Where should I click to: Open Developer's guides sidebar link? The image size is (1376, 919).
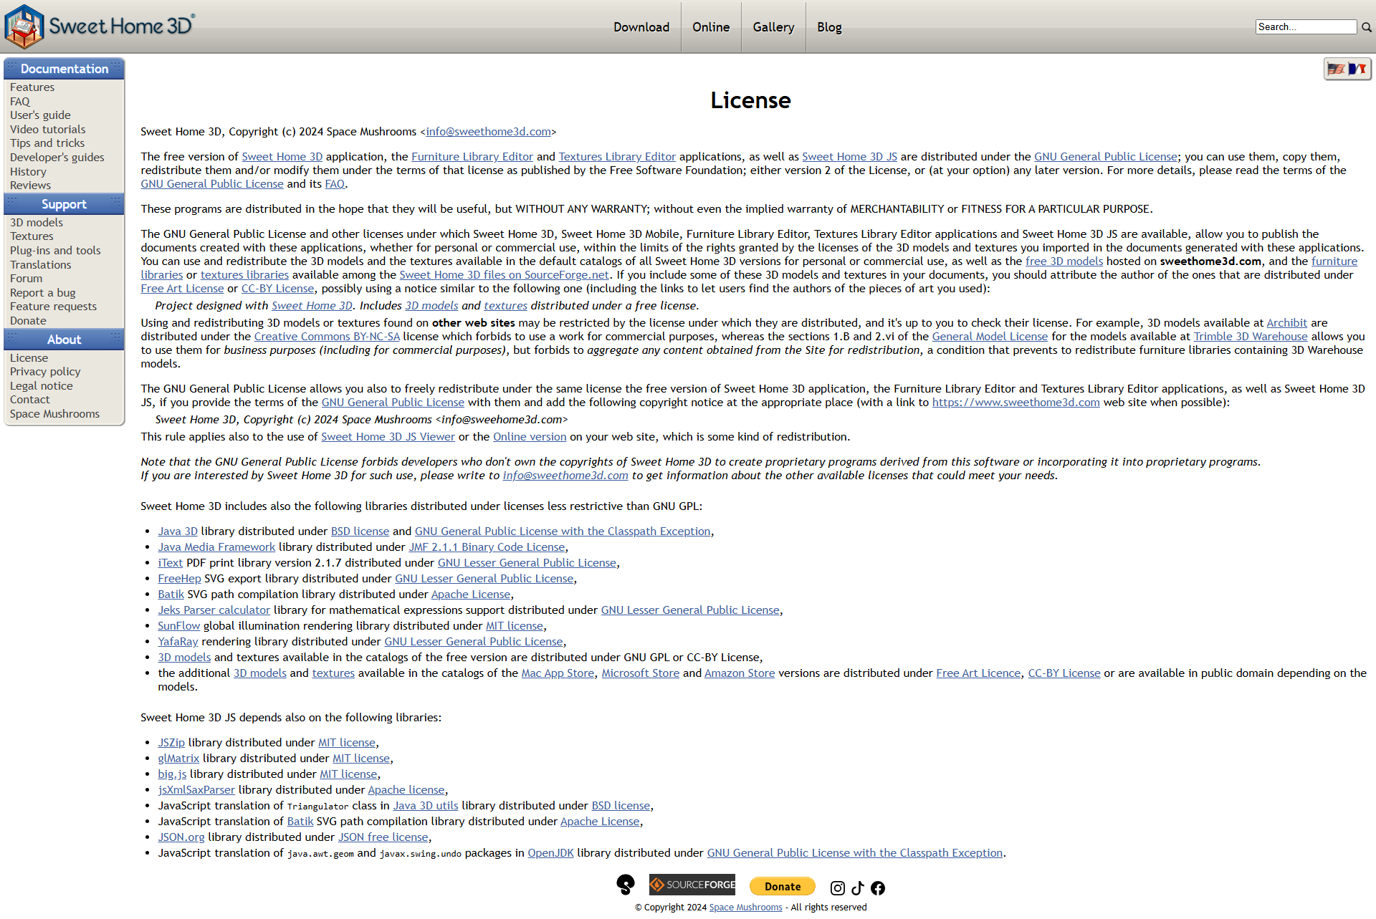pyautogui.click(x=57, y=158)
